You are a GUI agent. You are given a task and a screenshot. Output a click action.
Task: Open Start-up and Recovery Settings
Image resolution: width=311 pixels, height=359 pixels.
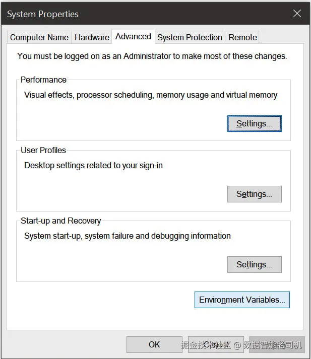click(x=254, y=264)
